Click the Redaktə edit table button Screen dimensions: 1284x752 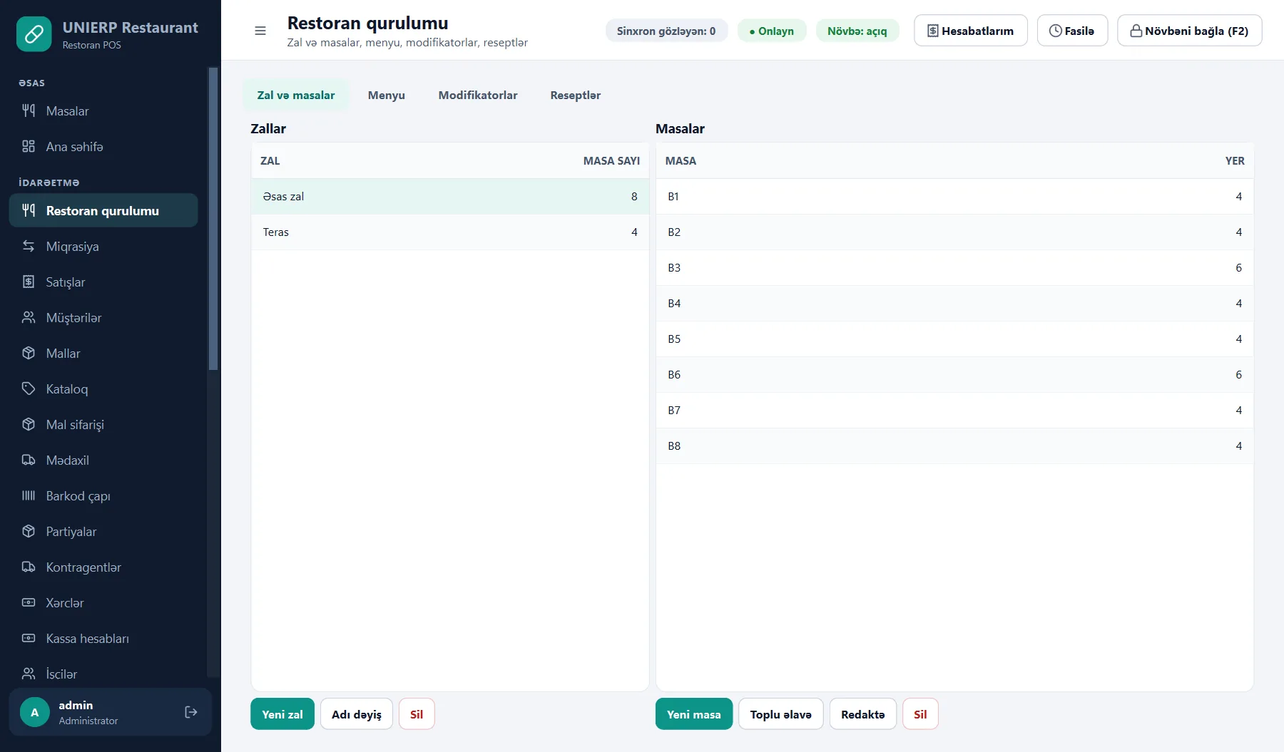pos(863,714)
